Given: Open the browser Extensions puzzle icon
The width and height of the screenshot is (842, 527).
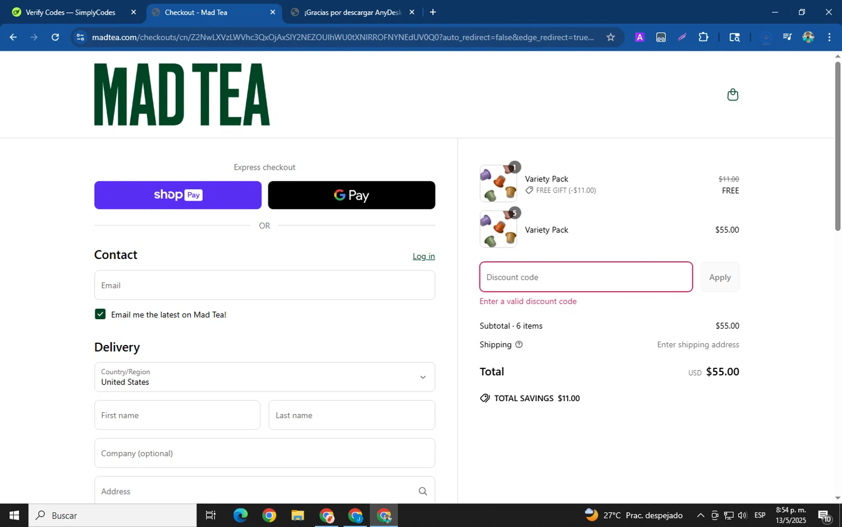Looking at the screenshot, I should tap(703, 37).
